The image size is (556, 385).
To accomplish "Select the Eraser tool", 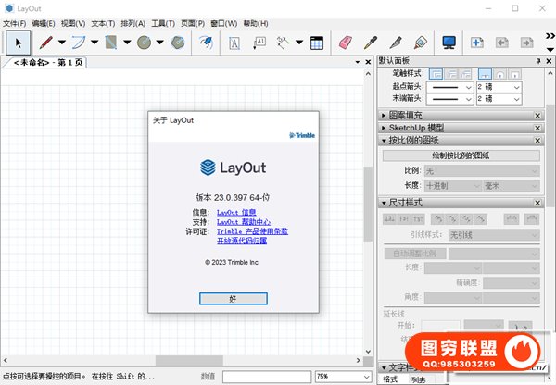I will pos(346,42).
